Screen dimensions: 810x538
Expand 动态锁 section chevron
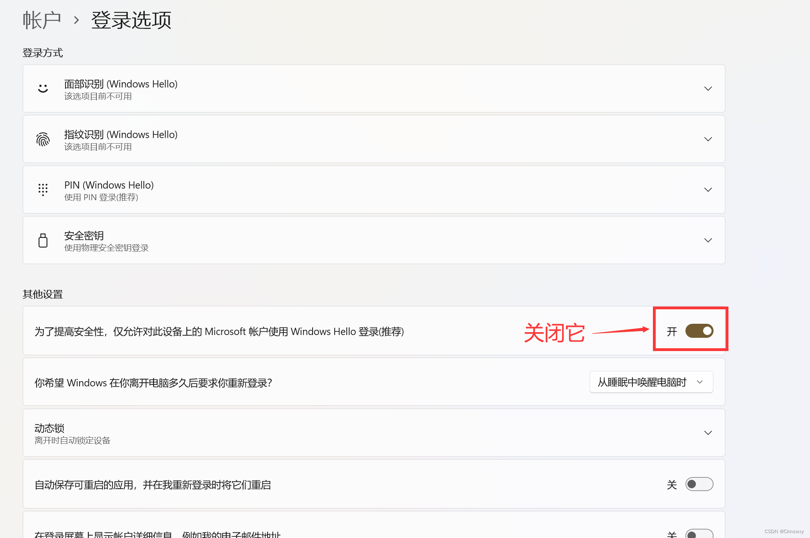tap(708, 433)
